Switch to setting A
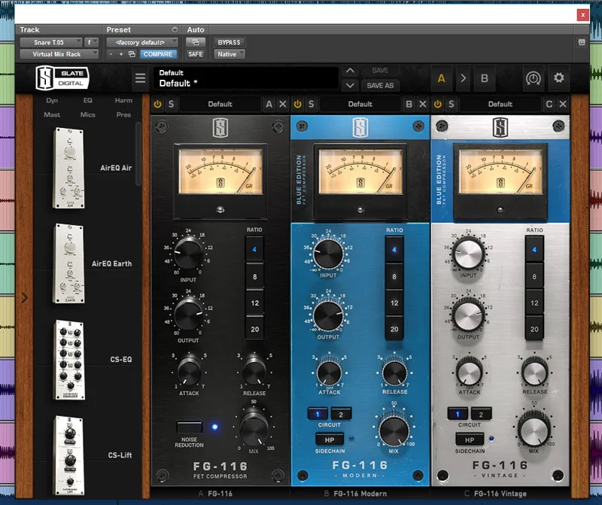 coord(442,78)
